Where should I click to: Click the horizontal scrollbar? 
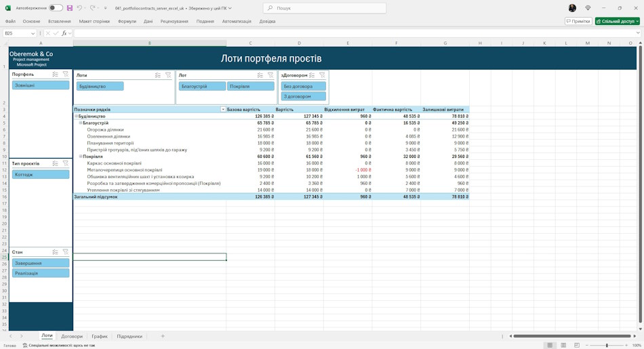[x=571, y=336]
